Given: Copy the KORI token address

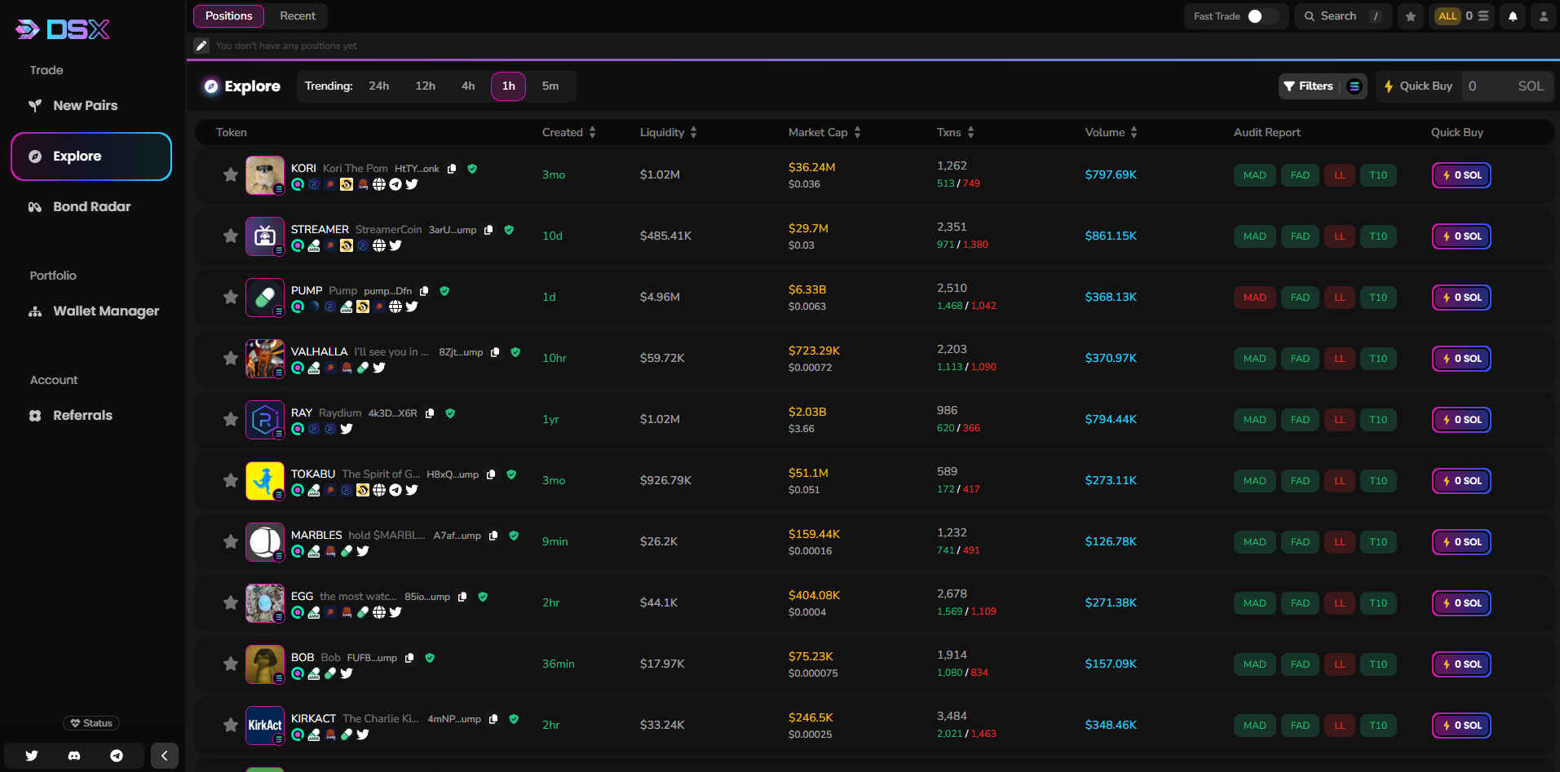Looking at the screenshot, I should pos(453,169).
